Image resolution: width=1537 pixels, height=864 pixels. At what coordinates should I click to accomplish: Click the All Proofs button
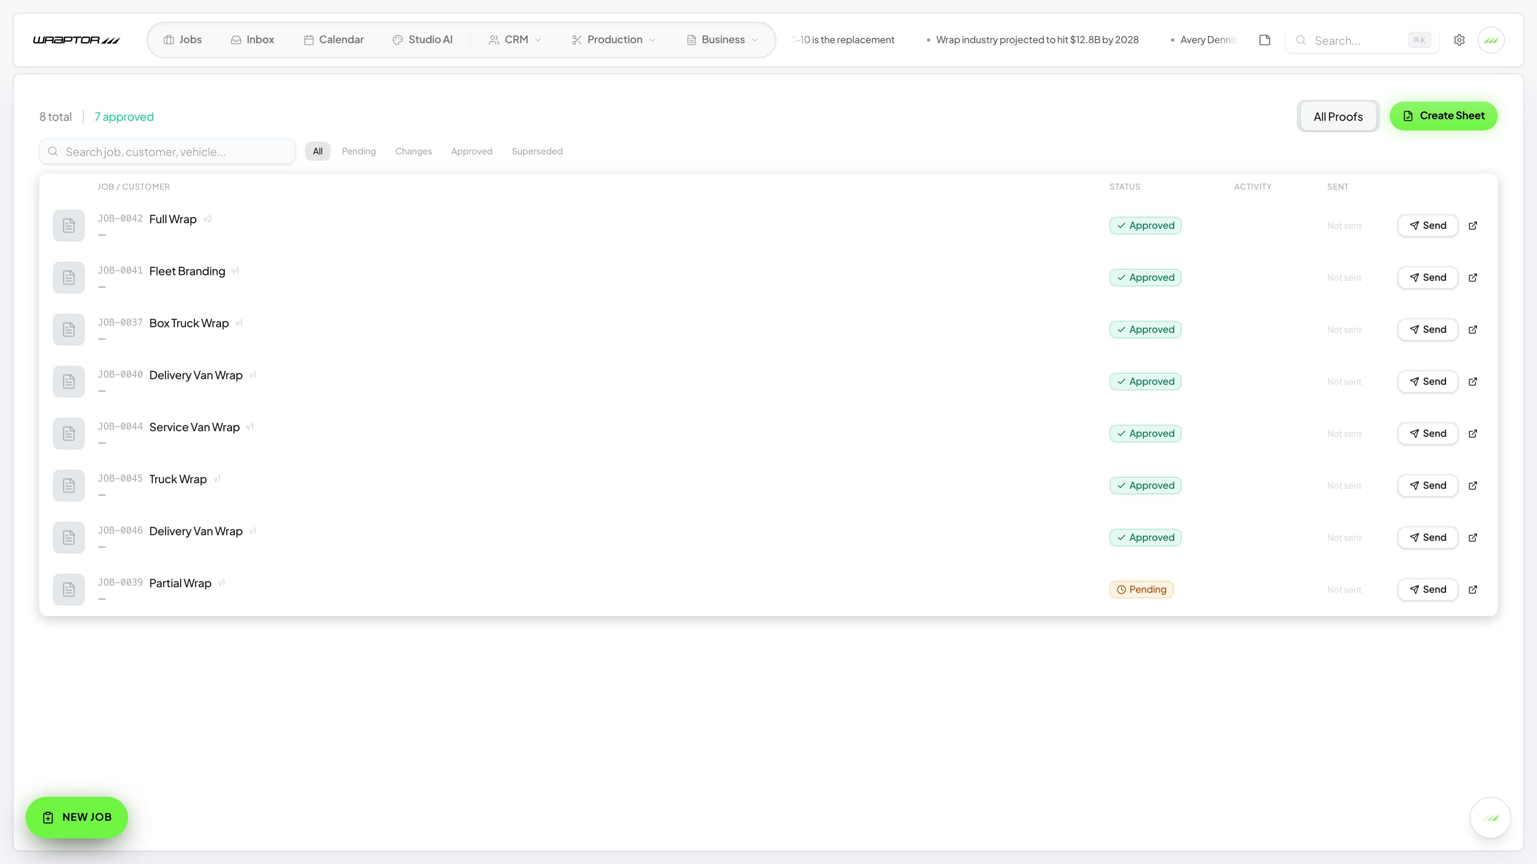1338,117
